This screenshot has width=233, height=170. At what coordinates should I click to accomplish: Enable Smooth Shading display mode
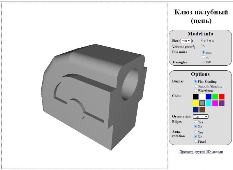196,86
